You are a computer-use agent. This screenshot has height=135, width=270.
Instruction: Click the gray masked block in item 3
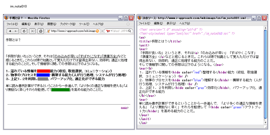tap(43, 79)
